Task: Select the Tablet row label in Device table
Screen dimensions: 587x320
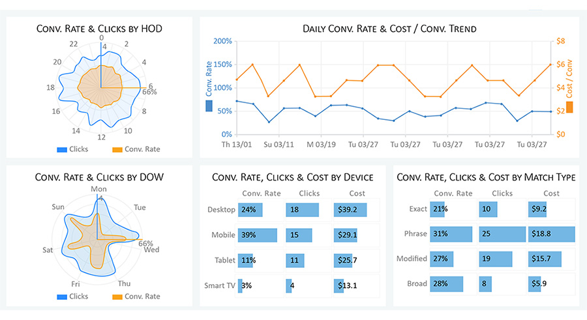Action: tap(224, 260)
